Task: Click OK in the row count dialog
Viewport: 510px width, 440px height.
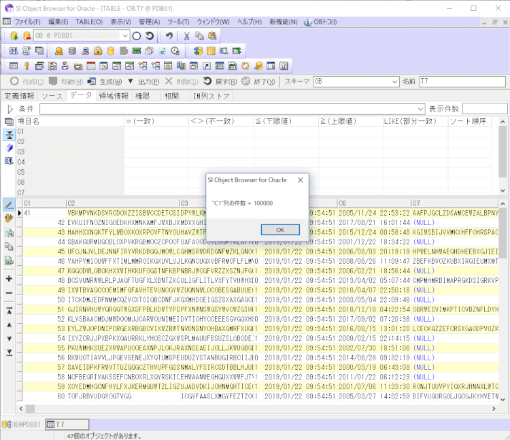Action: (x=279, y=230)
